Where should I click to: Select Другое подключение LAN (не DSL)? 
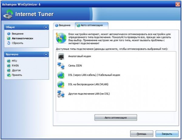click(89, 94)
